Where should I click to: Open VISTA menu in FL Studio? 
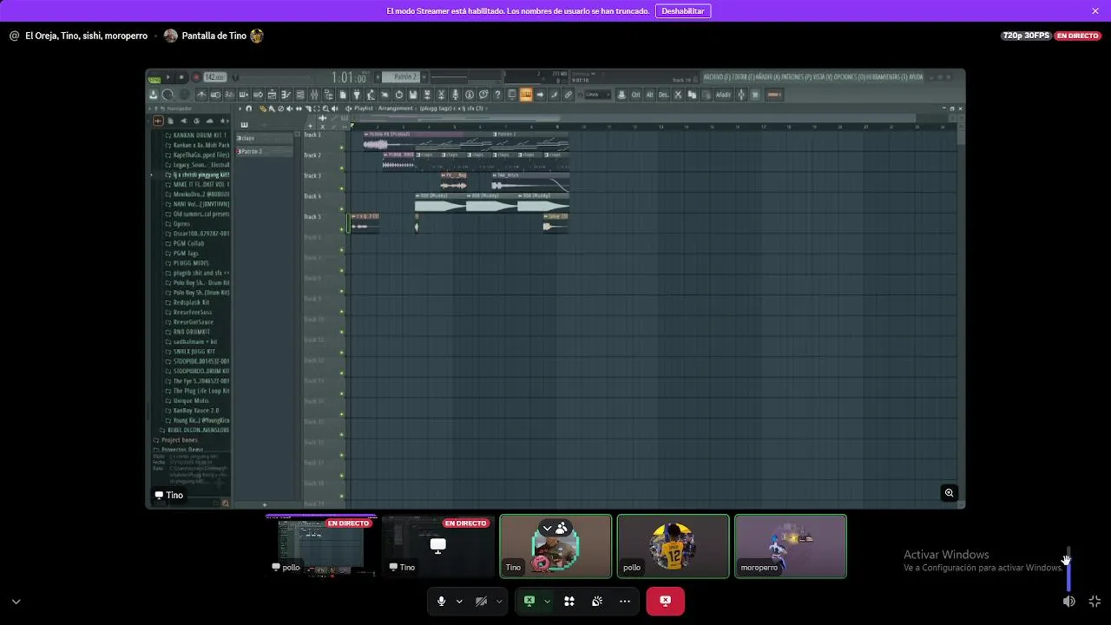tap(823, 76)
